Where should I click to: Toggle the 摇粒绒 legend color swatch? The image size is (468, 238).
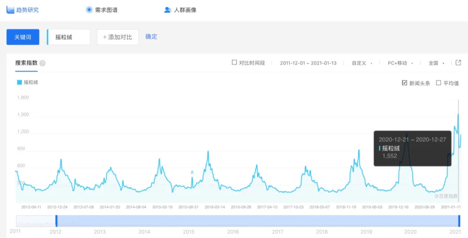[x=19, y=82]
